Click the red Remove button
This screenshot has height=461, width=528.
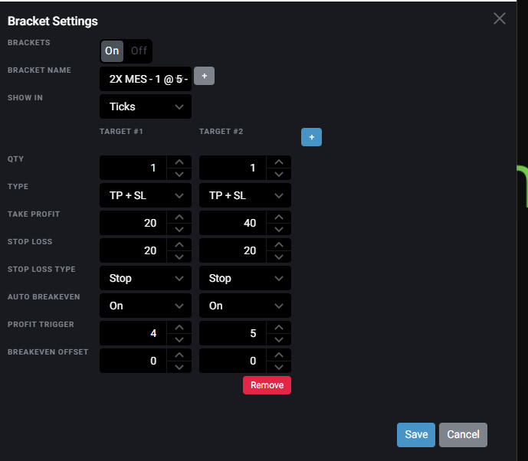coord(267,385)
